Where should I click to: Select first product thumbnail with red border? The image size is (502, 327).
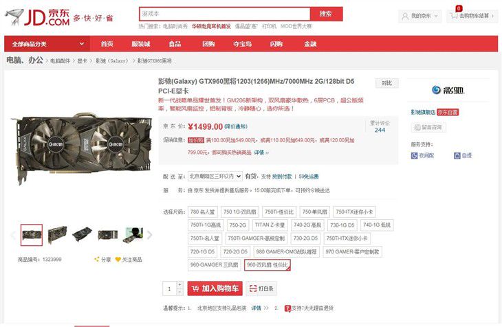pyautogui.click(x=32, y=235)
